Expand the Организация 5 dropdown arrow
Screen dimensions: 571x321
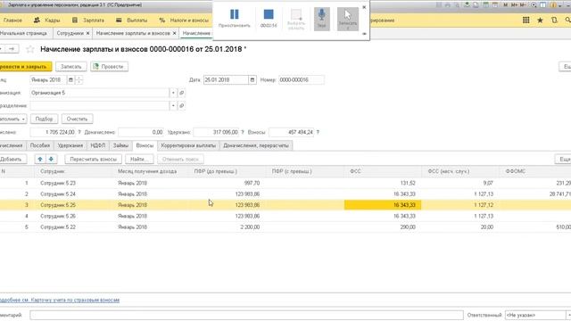(173, 93)
